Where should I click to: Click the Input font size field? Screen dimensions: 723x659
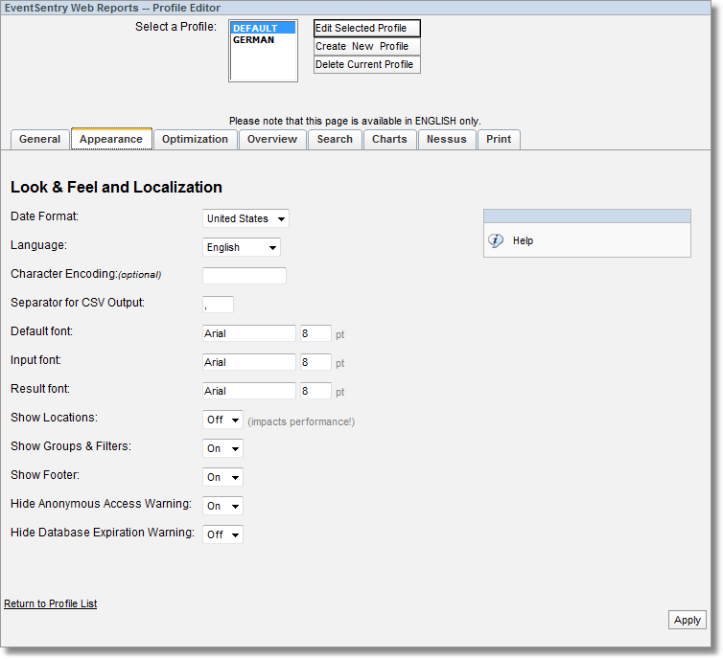pos(315,362)
